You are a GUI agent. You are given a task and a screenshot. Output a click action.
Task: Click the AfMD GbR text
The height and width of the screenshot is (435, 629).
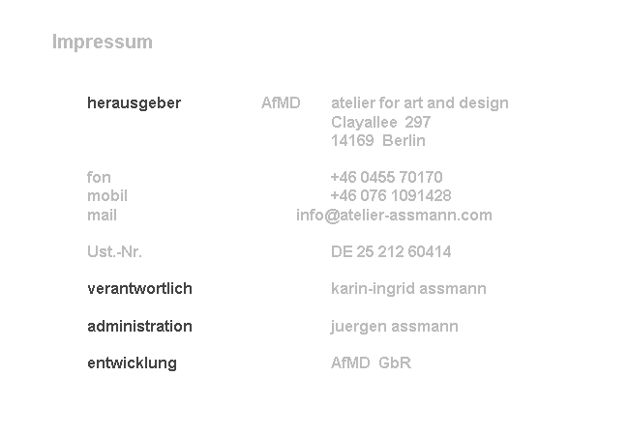(x=371, y=362)
